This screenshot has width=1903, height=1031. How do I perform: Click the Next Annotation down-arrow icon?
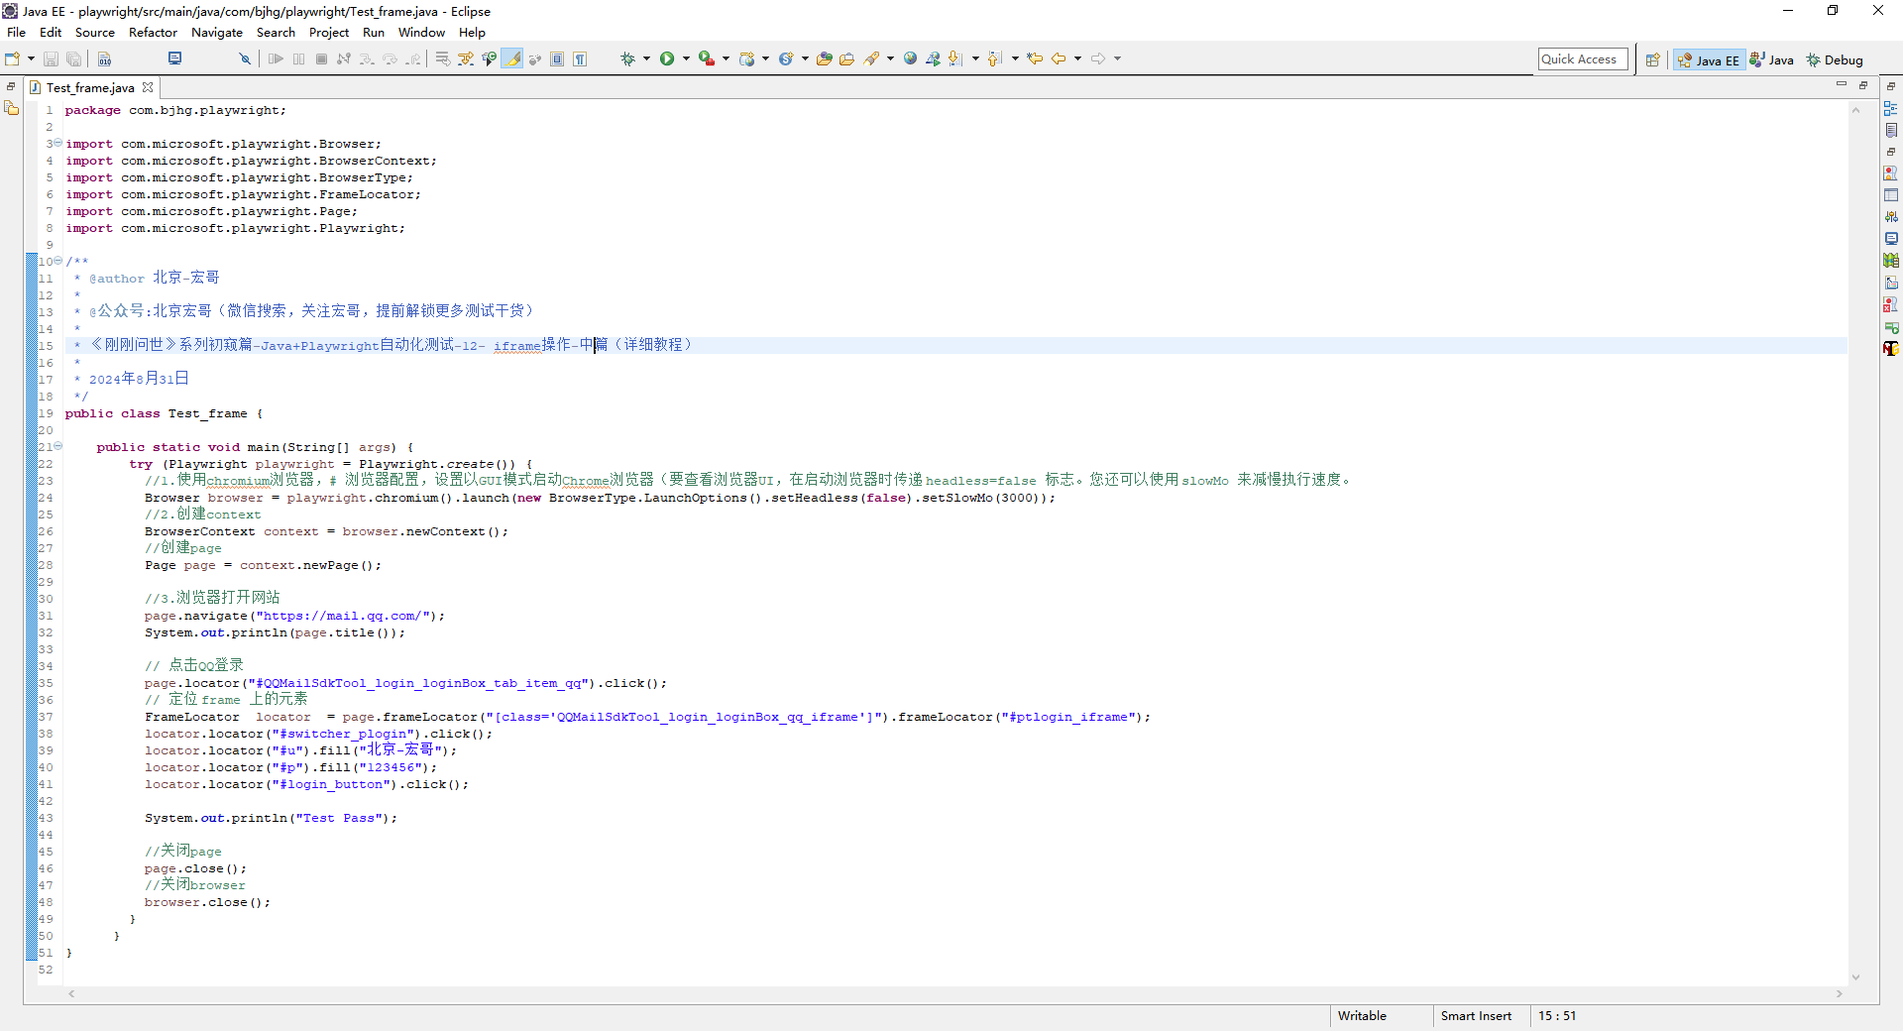pyautogui.click(x=955, y=59)
